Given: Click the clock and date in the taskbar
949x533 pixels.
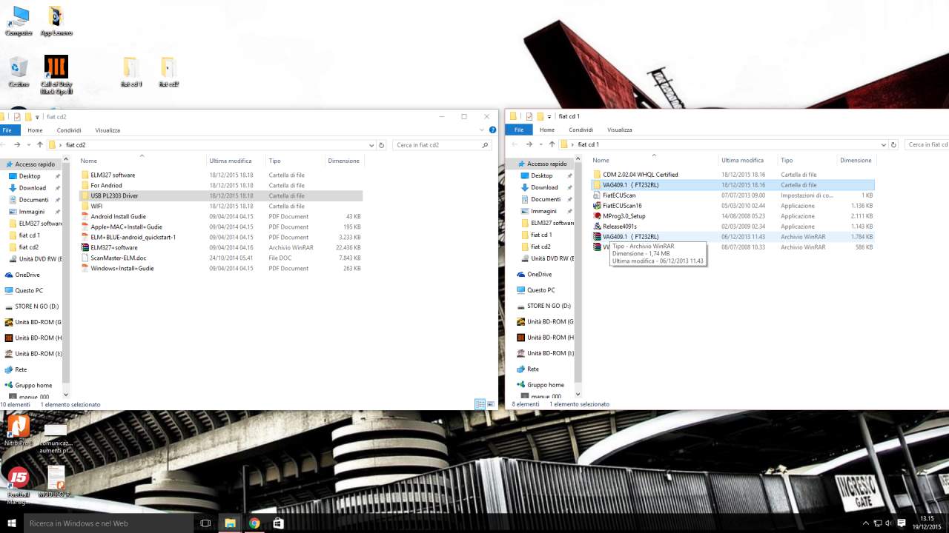Looking at the screenshot, I should [926, 523].
